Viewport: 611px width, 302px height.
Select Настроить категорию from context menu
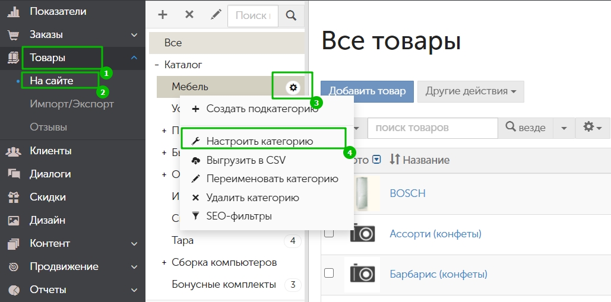(x=259, y=142)
